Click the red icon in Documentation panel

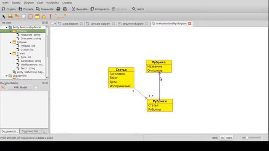(3, 88)
